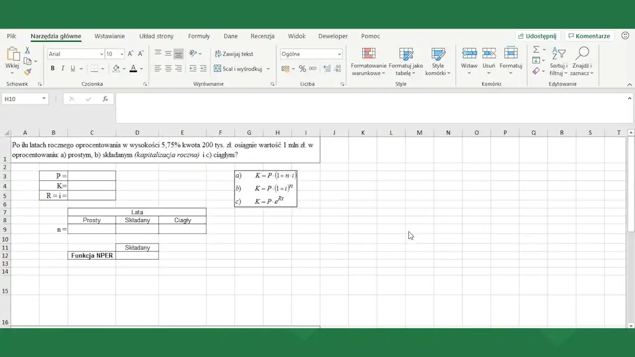This screenshot has height=357, width=635.
Task: Switch to the Formuły tab
Action: (199, 36)
